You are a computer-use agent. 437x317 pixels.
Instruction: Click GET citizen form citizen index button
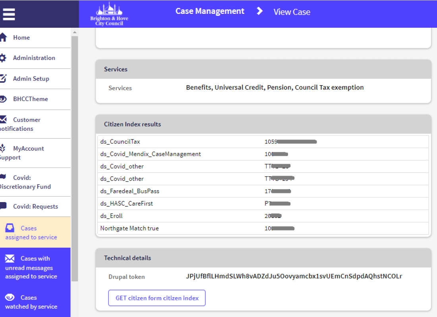(157, 298)
